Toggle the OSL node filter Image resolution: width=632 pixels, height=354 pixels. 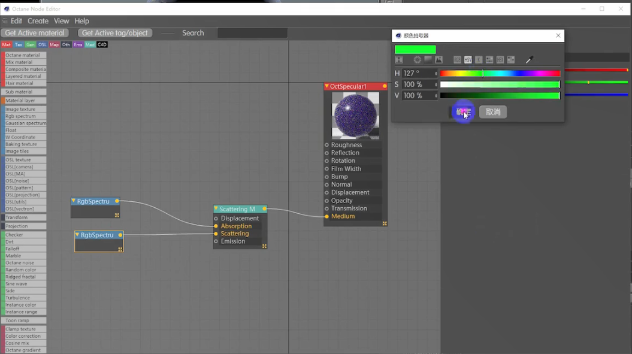[x=43, y=45]
